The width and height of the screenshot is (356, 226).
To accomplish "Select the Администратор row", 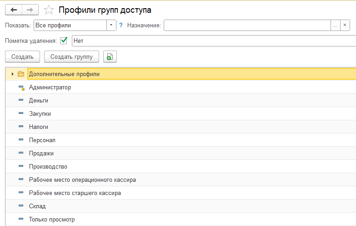I will point(181,87).
